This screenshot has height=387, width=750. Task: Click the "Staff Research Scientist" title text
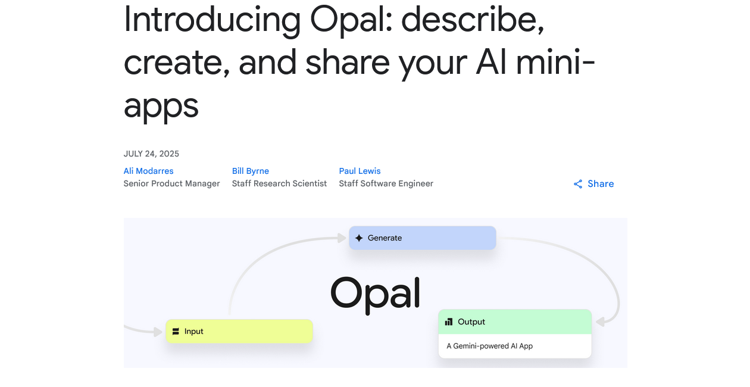[279, 183]
